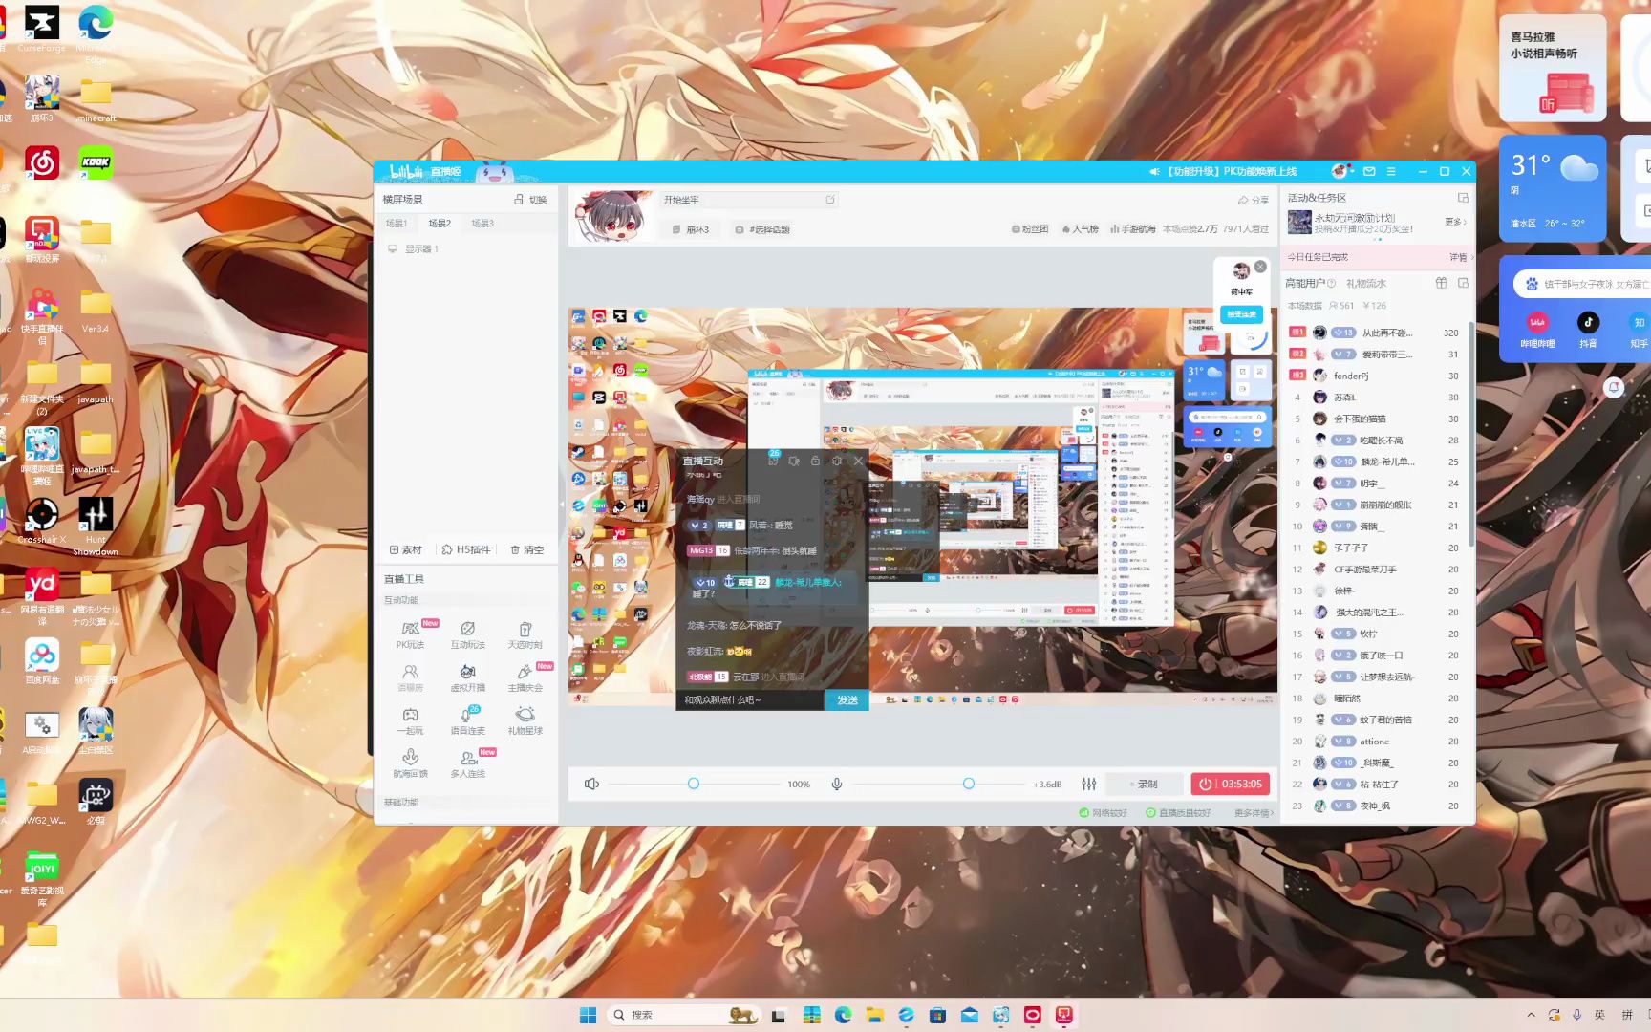
Task: Click the 发送 send button in chat overlay
Action: [x=847, y=700]
